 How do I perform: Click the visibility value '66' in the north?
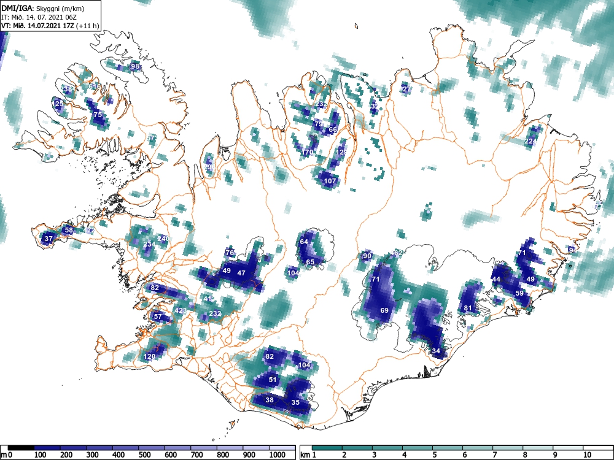click(x=333, y=129)
